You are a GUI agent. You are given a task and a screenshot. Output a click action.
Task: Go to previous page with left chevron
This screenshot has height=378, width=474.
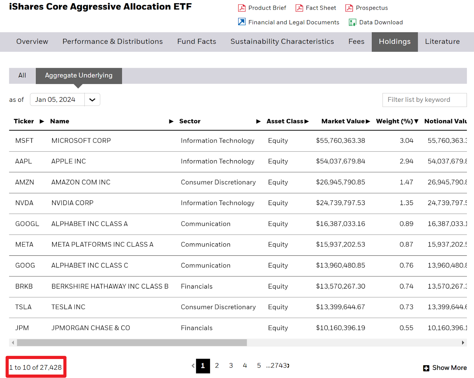coord(193,366)
